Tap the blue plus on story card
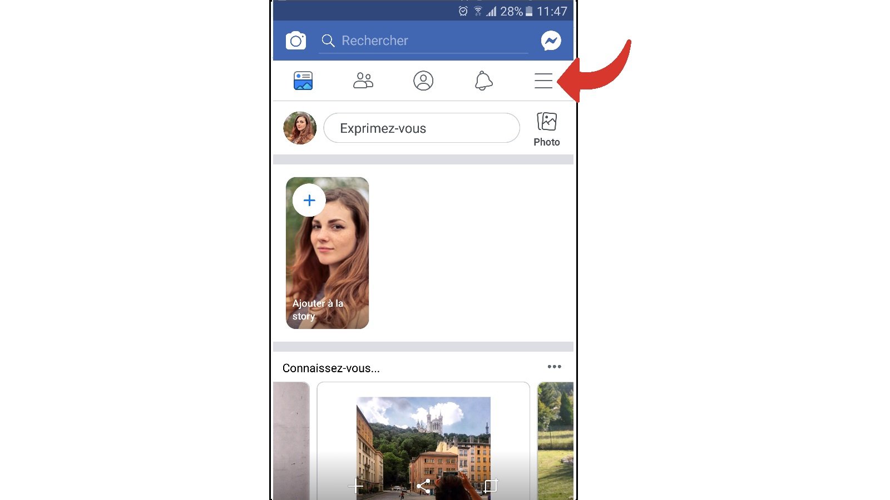Image resolution: width=890 pixels, height=500 pixels. tap(309, 201)
